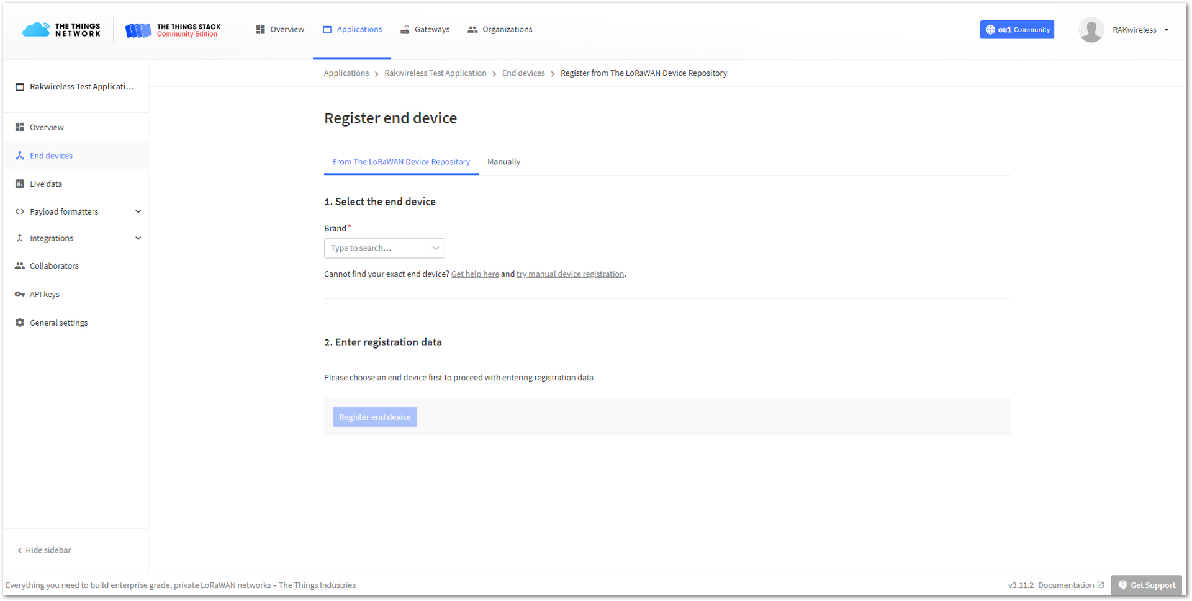Image resolution: width=1192 pixels, height=601 pixels.
Task: Click the Brand search input field
Action: (x=376, y=248)
